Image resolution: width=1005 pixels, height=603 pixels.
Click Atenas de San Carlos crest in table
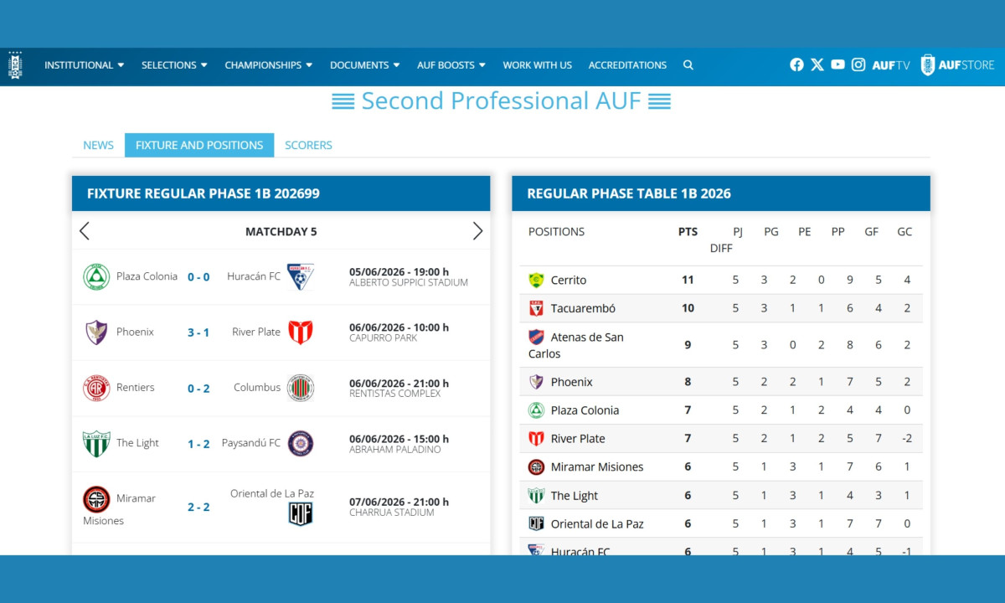click(x=536, y=337)
